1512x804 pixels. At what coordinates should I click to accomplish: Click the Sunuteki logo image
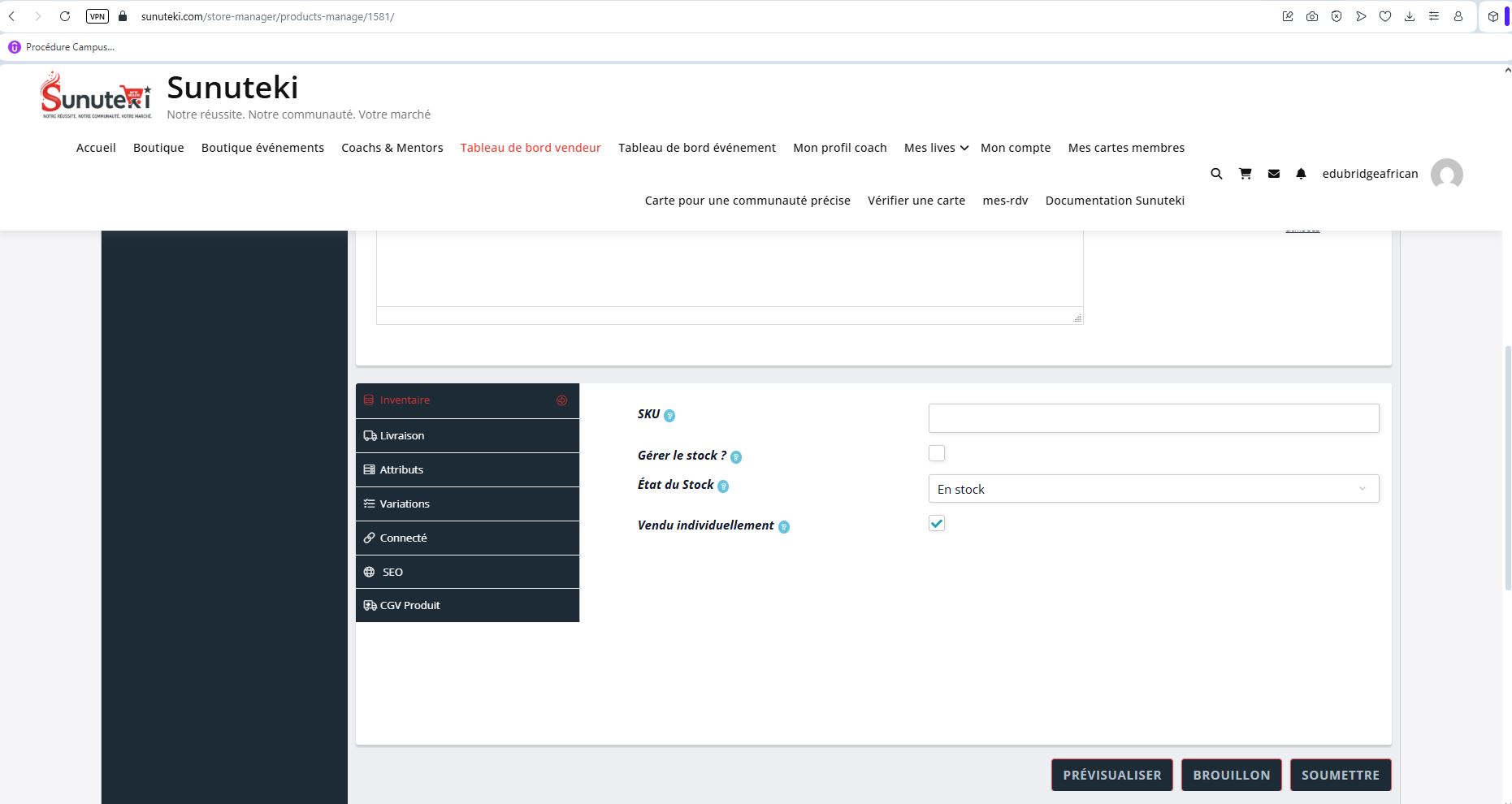click(97, 96)
